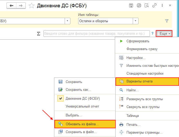Go back with the left arrow button
179x137 pixels.
tap(11, 5)
